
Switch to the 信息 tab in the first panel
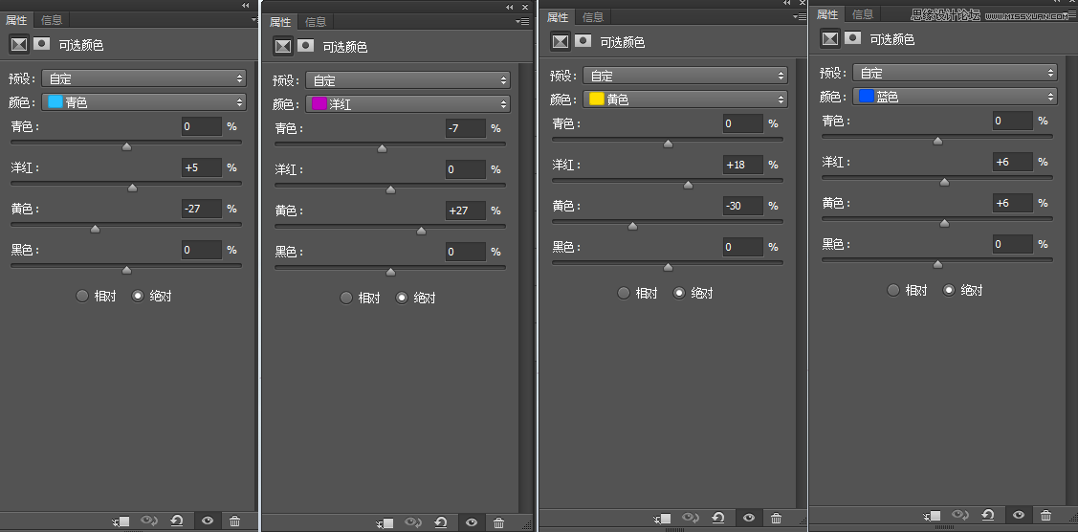click(x=53, y=20)
